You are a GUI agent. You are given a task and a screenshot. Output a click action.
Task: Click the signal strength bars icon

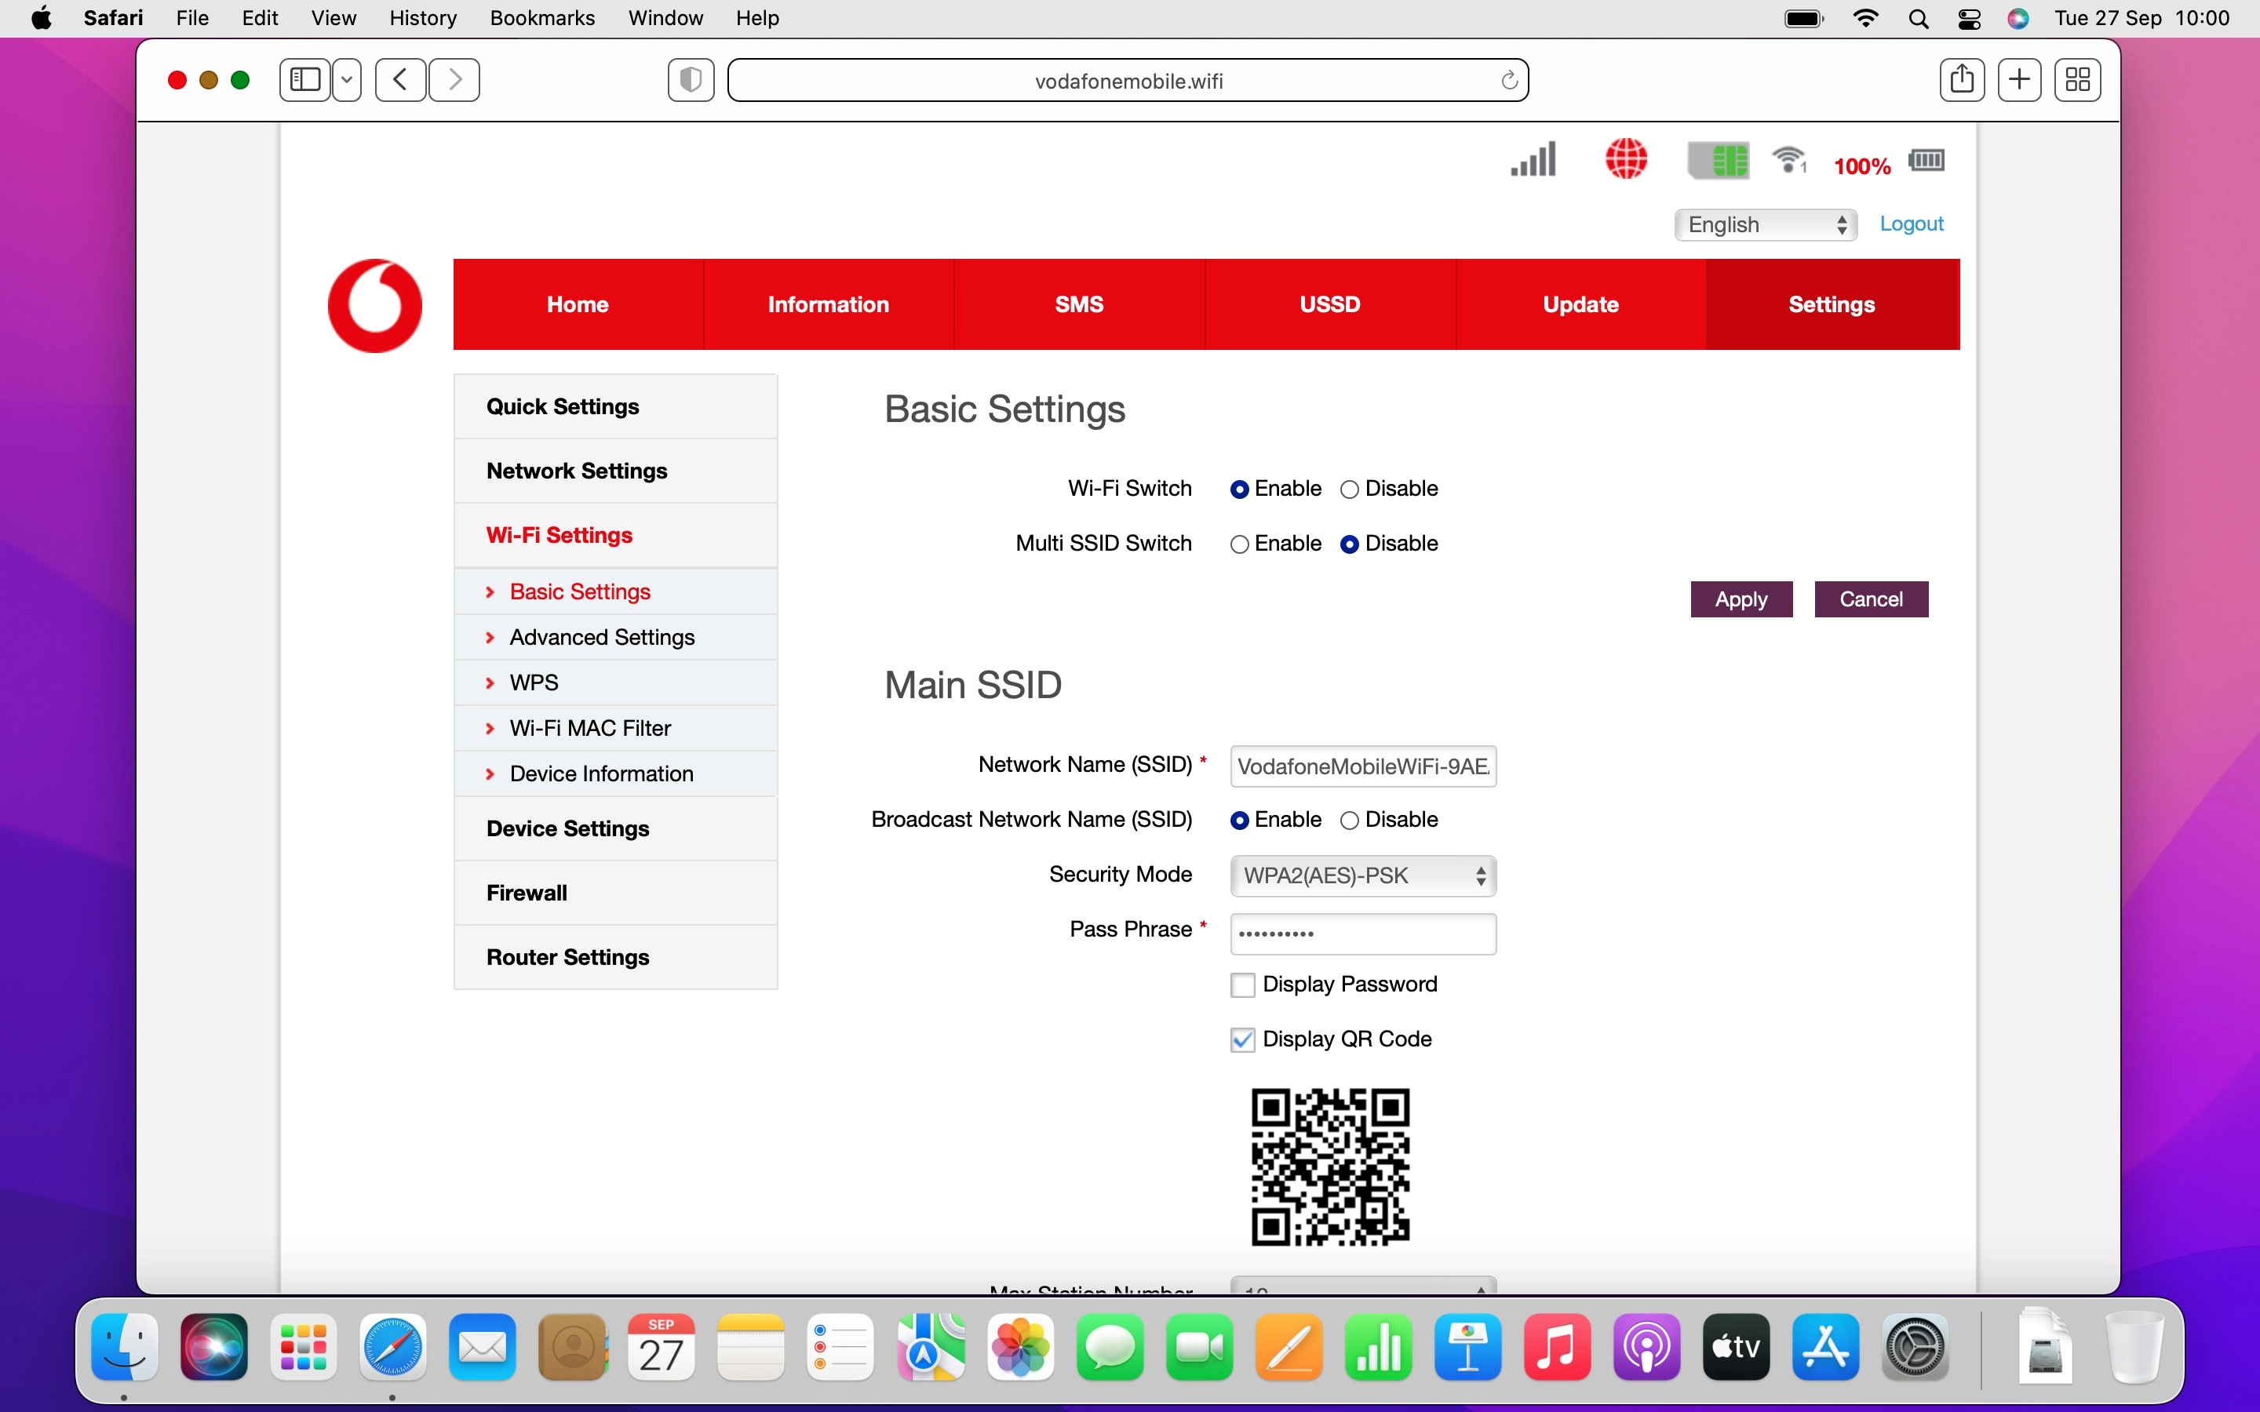pyautogui.click(x=1533, y=160)
